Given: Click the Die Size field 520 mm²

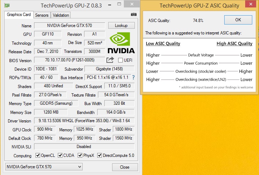Looking at the screenshot, I should point(94,43).
